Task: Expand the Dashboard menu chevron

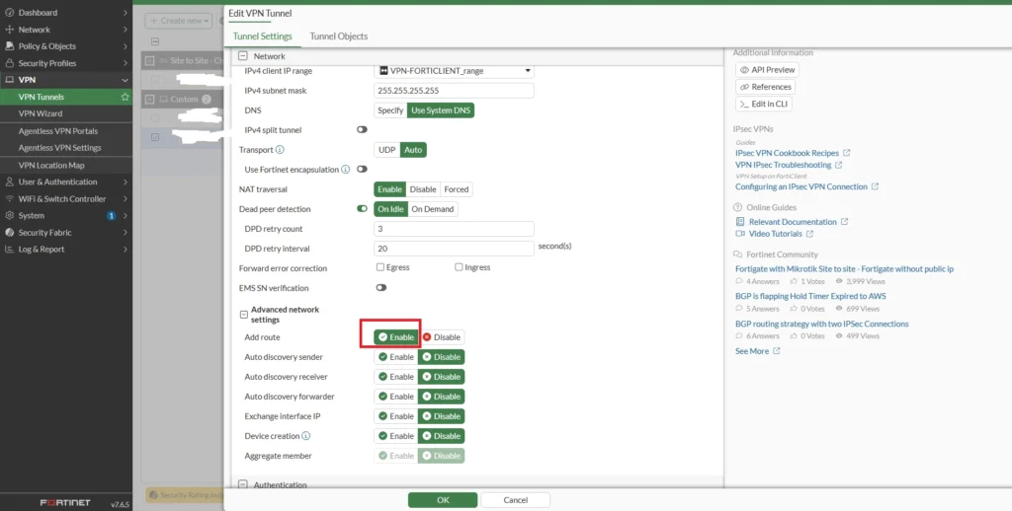Action: (125, 12)
